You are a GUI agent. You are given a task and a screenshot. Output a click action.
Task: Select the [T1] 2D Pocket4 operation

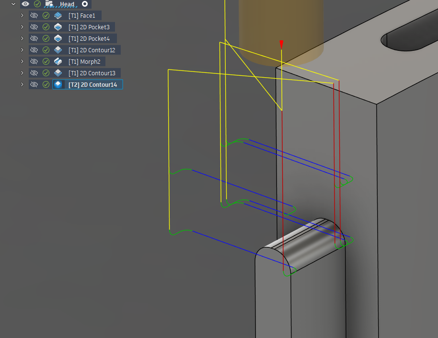click(x=89, y=38)
